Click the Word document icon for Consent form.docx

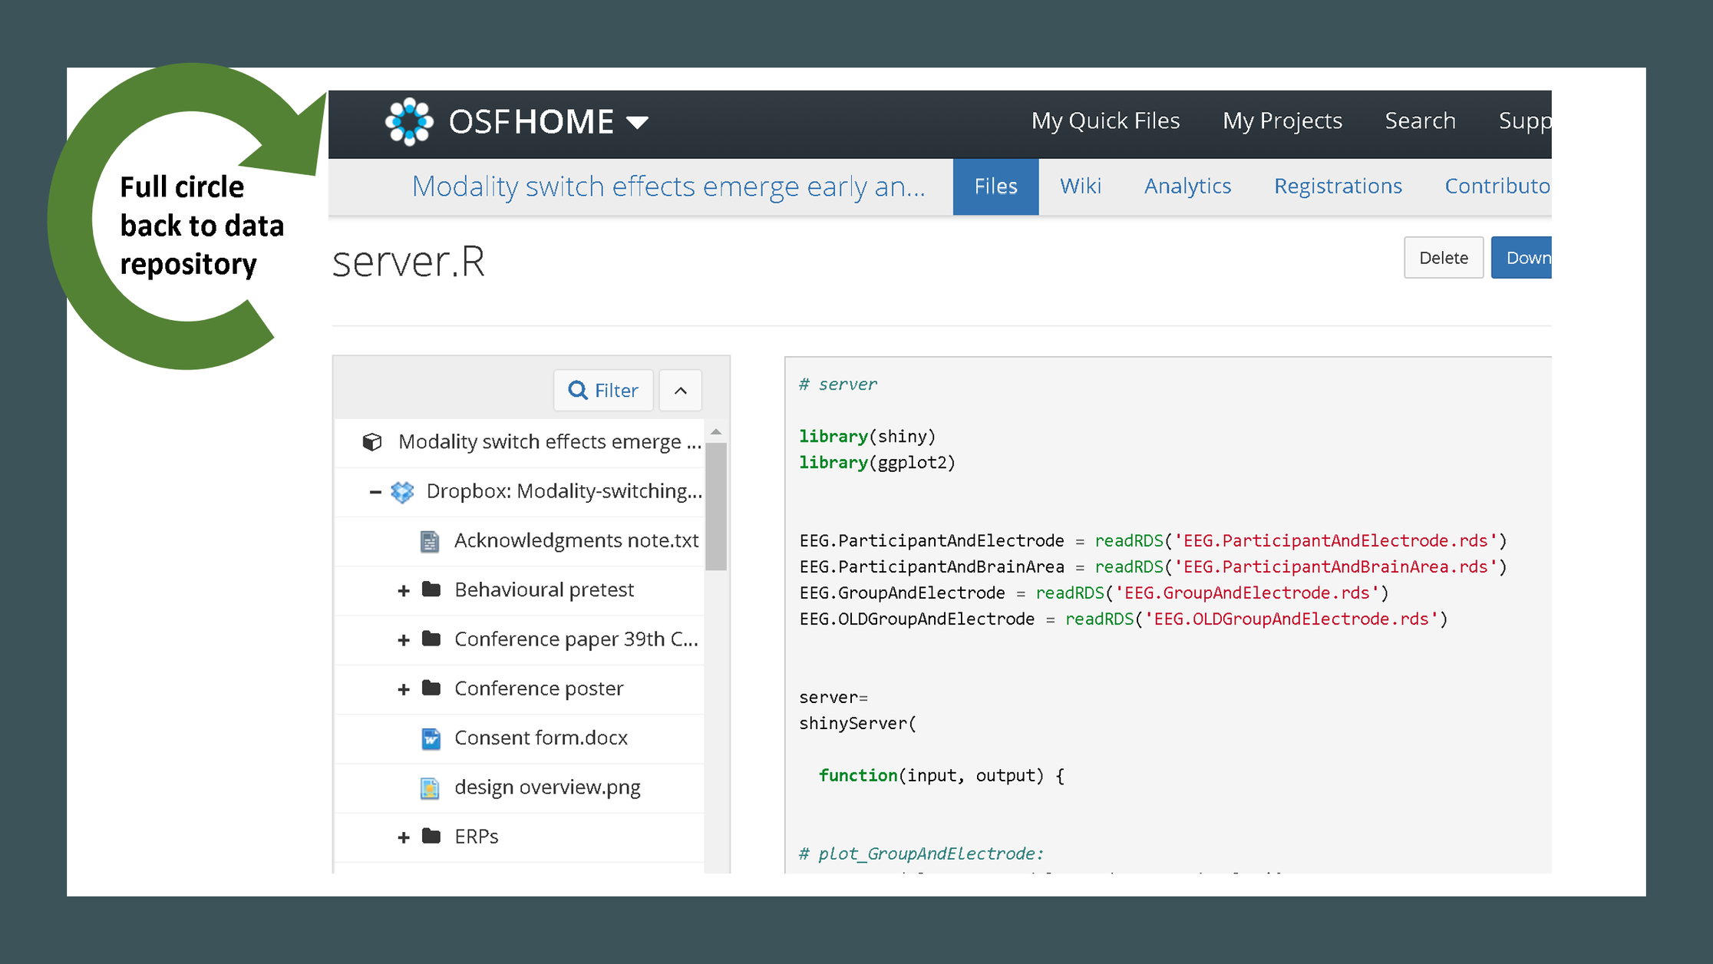pos(428,737)
